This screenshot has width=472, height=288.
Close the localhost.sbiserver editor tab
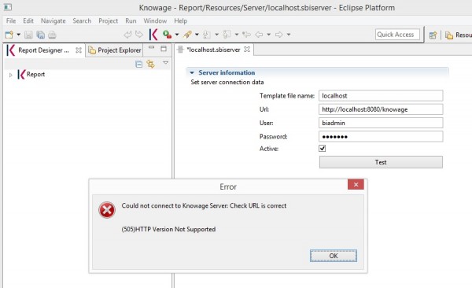click(x=247, y=50)
